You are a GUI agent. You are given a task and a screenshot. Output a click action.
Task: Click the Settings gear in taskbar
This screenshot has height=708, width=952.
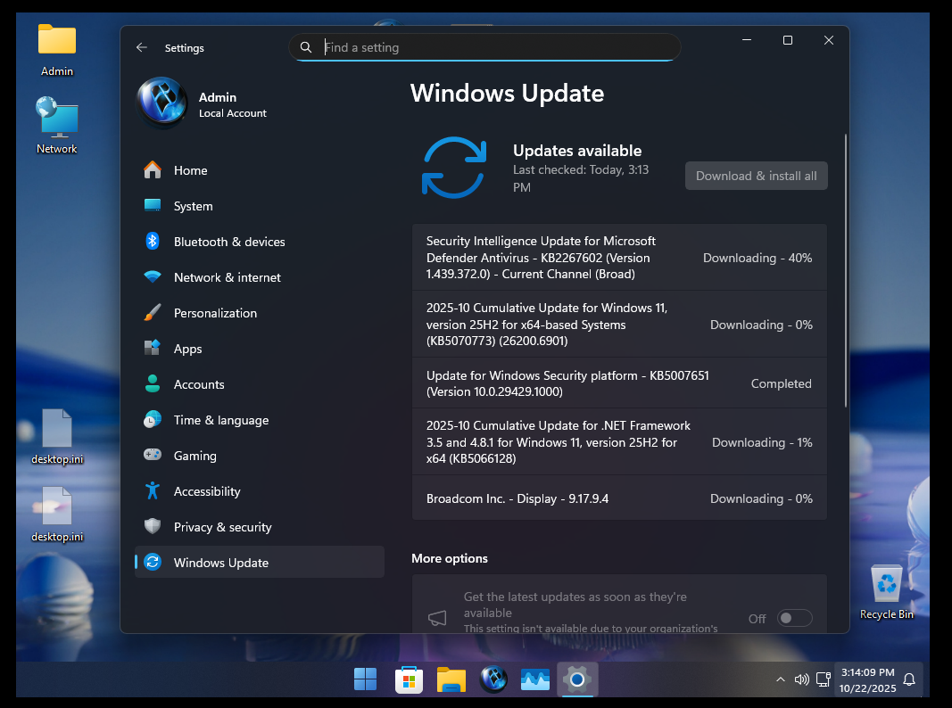click(x=577, y=679)
